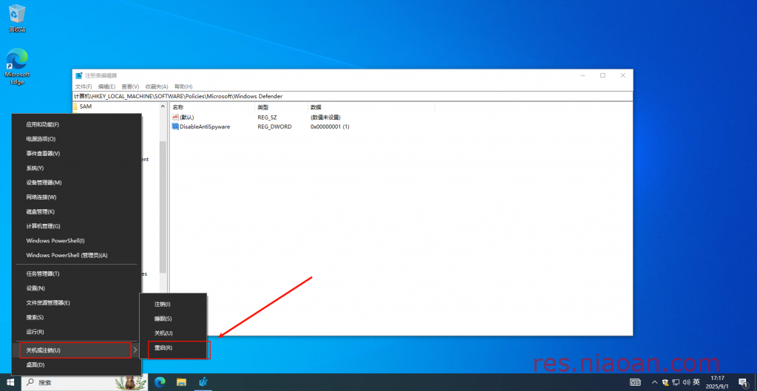
Task: Choose 注销(I) in the submenu
Action: pyautogui.click(x=173, y=304)
